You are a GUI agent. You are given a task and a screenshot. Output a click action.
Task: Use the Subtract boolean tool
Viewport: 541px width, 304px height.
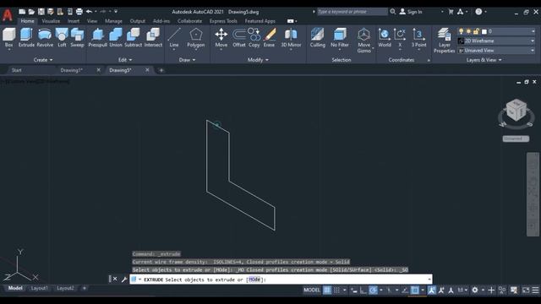[134, 37]
